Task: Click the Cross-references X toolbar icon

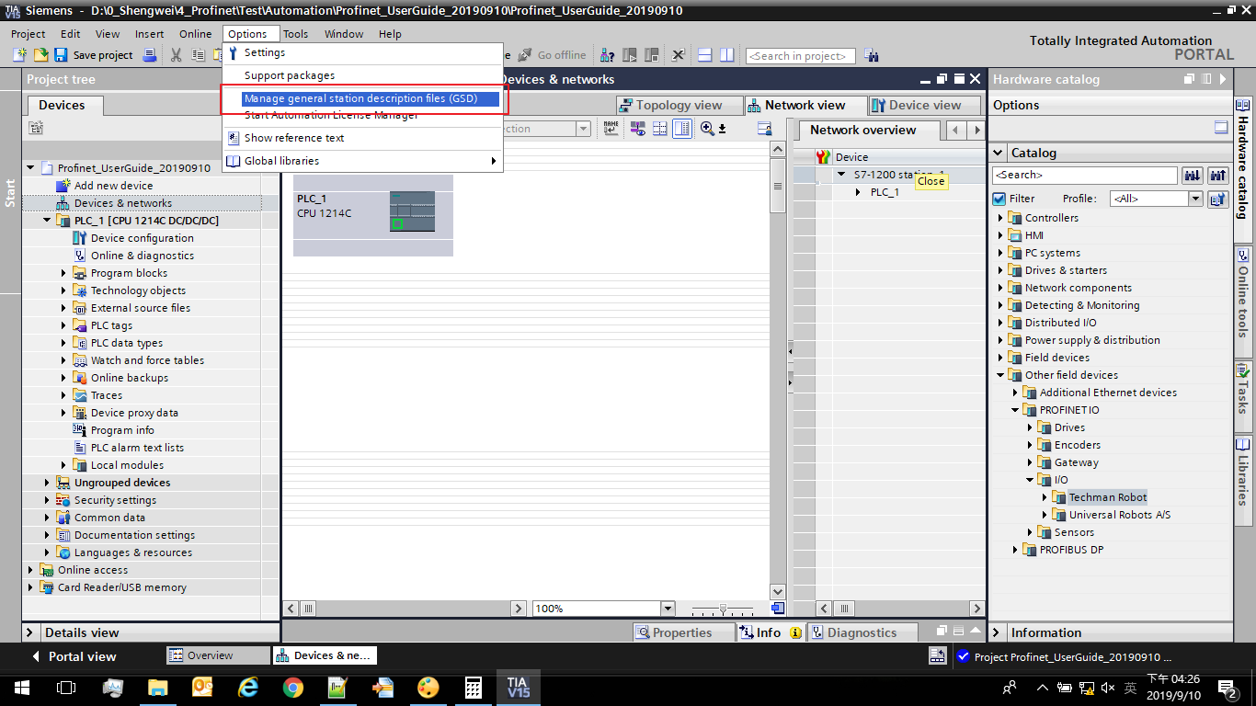Action: click(x=678, y=55)
